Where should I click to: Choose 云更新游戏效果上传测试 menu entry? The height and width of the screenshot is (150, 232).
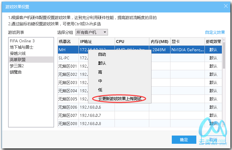coord(120,99)
